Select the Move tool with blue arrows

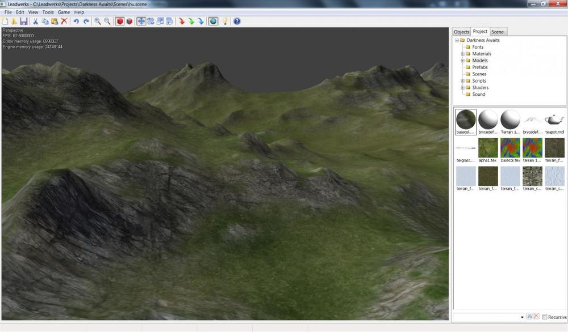(x=141, y=22)
